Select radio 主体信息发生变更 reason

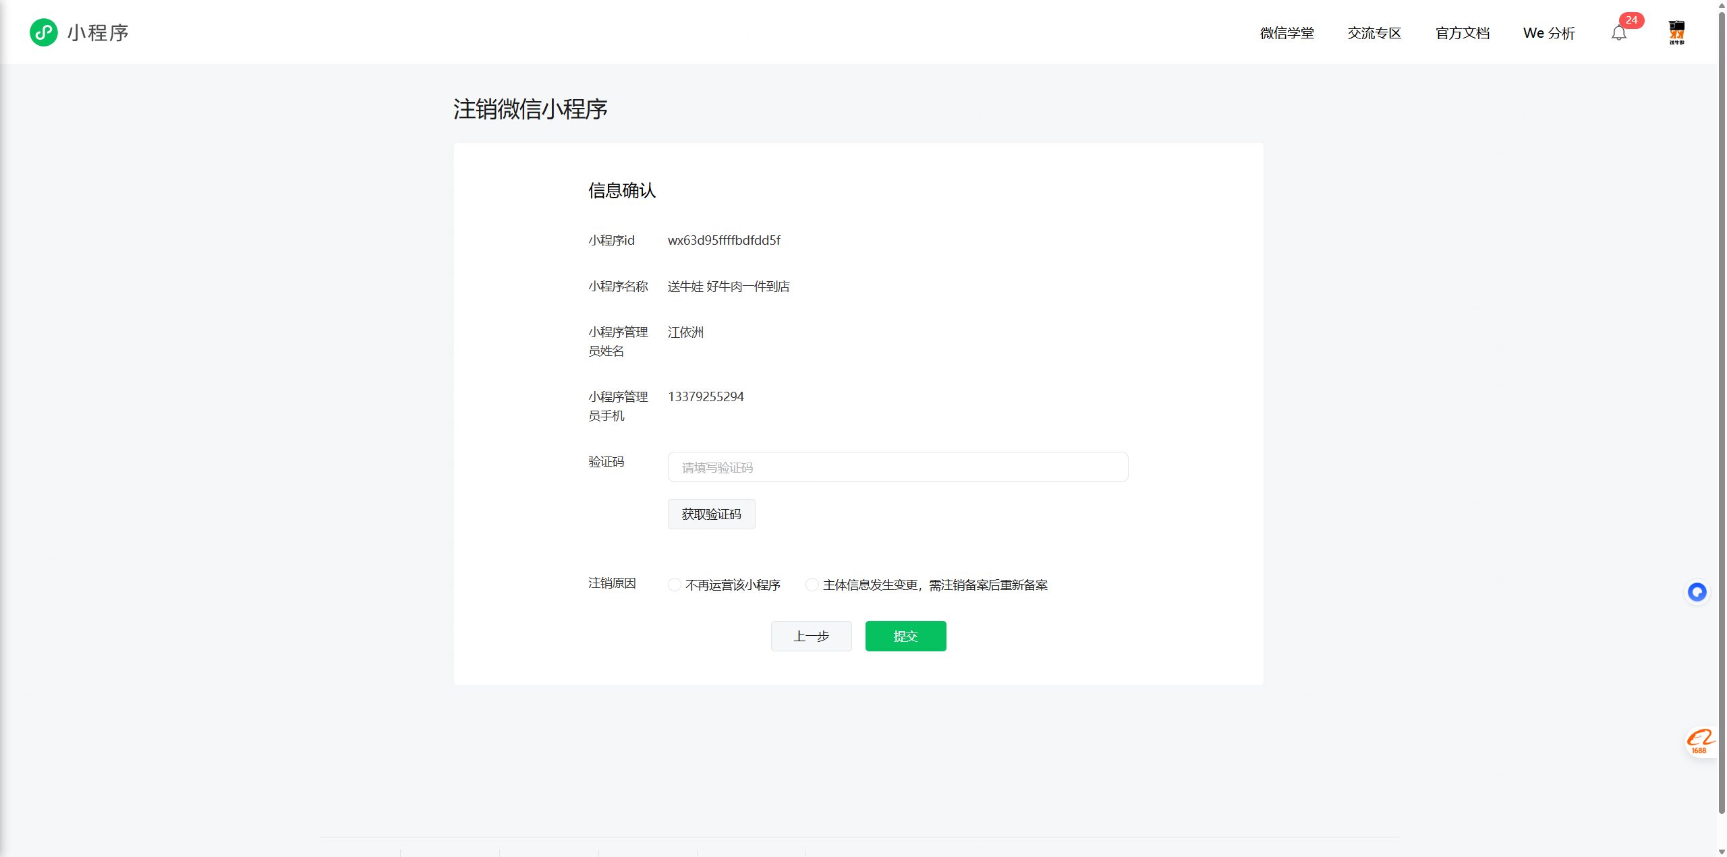[812, 585]
